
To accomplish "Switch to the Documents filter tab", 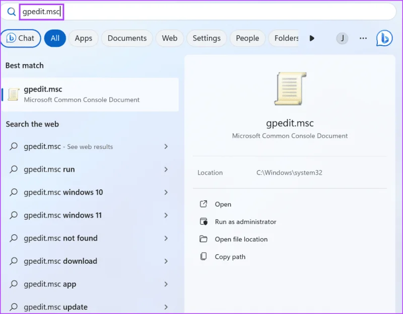I will tap(127, 38).
